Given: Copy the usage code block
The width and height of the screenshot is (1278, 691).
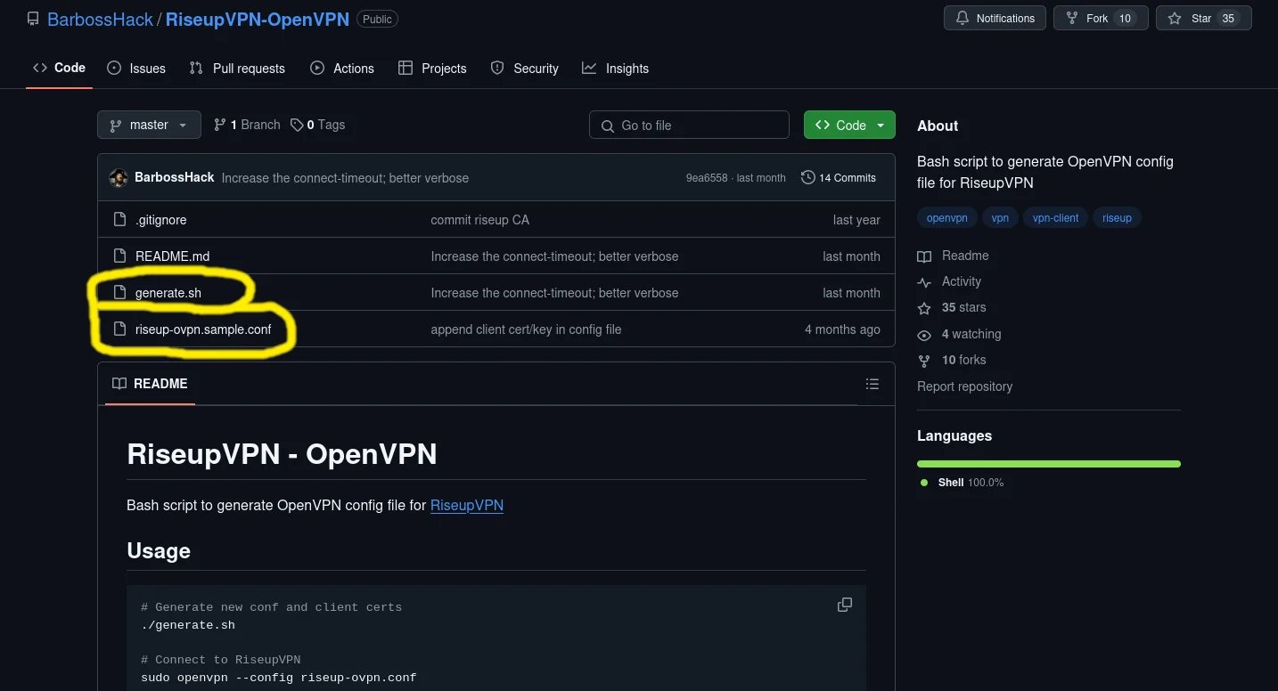Looking at the screenshot, I should [845, 605].
